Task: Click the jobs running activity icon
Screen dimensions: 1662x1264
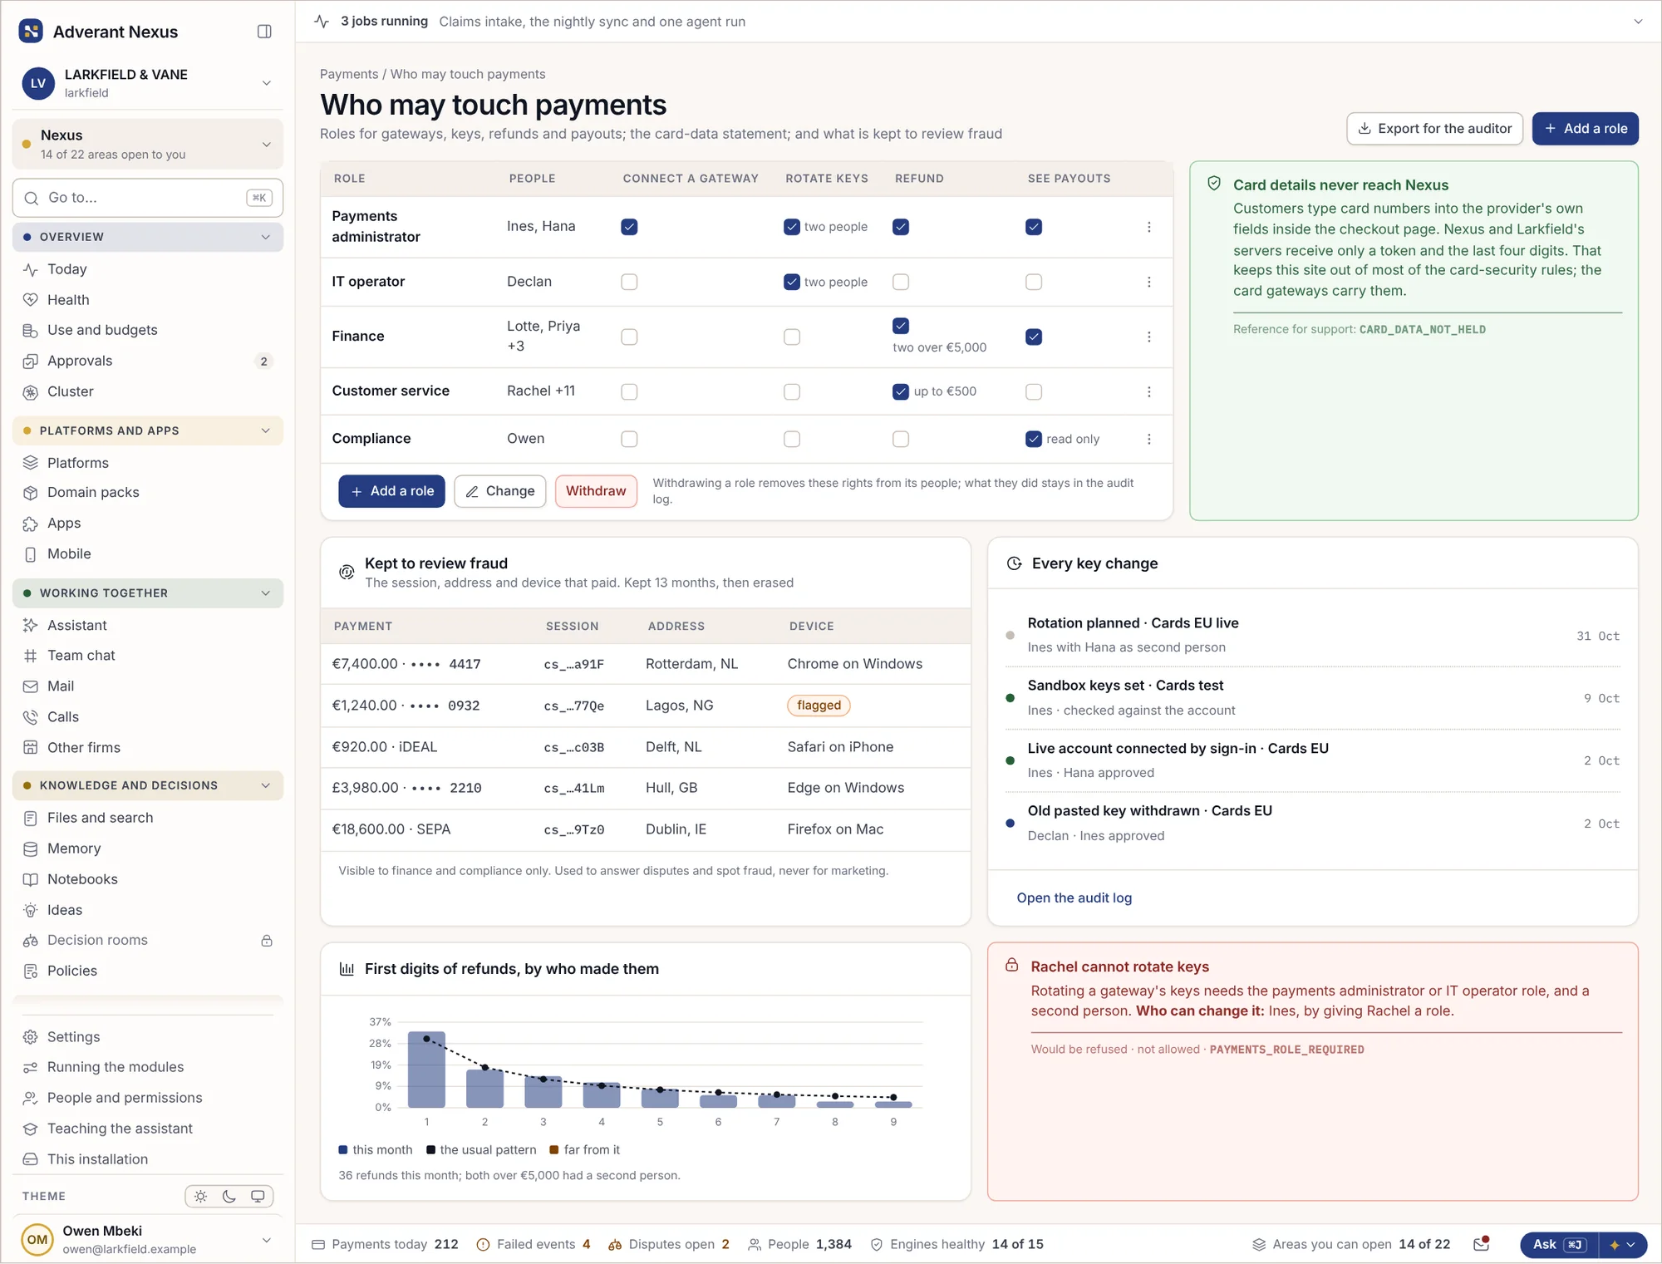Action: pos(322,22)
